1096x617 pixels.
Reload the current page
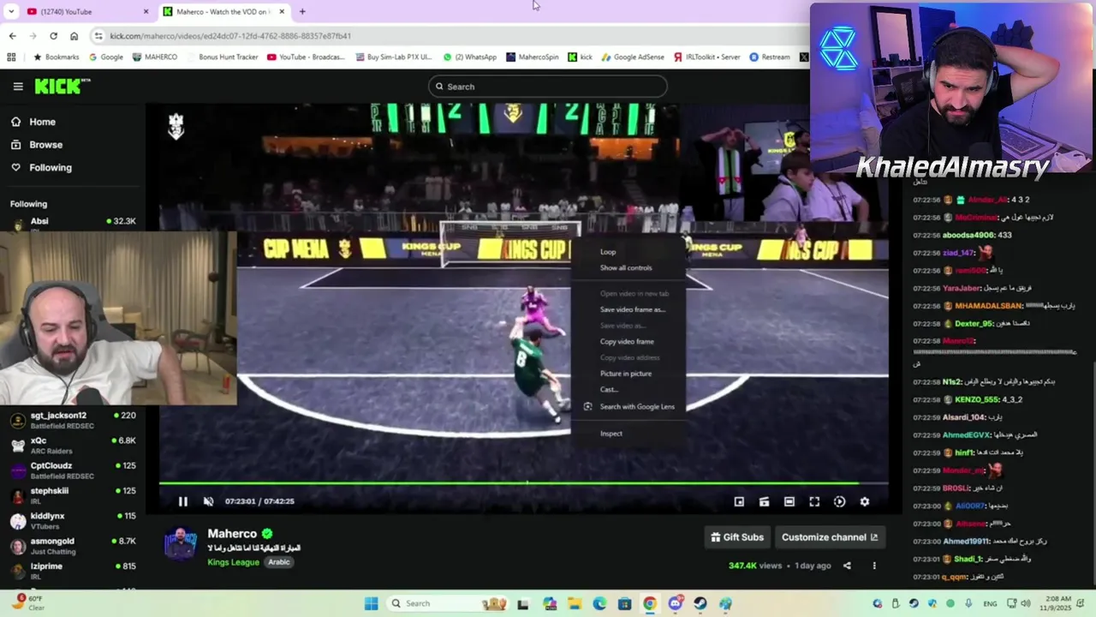tap(53, 36)
